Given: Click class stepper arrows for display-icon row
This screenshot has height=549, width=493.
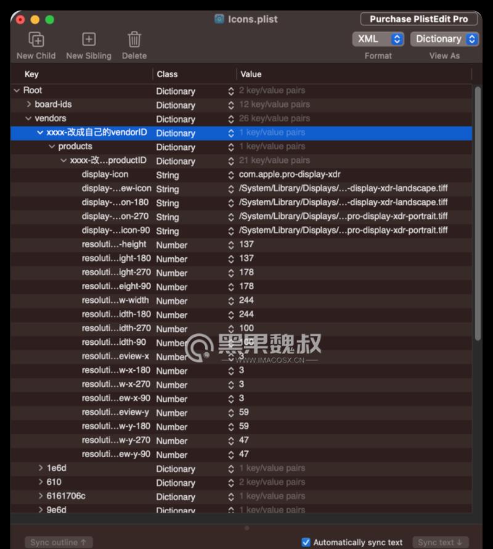Looking at the screenshot, I should 231,175.
